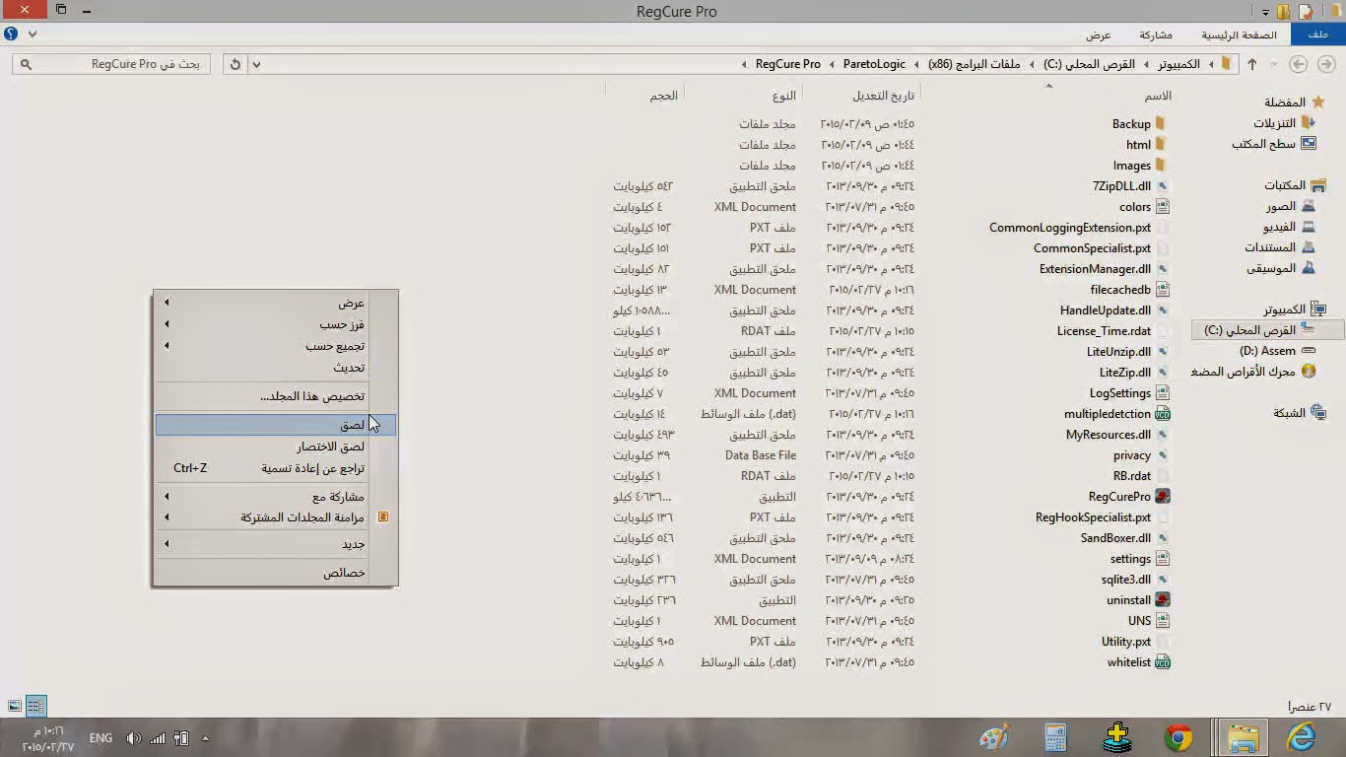The height and width of the screenshot is (757, 1346).
Task: Select the 7ZipDLL.dll file icon
Action: [1163, 186]
